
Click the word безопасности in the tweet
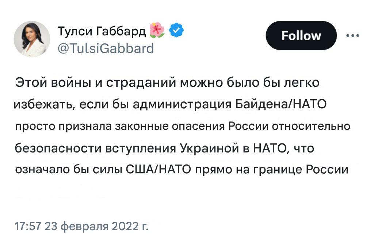pos(58,148)
